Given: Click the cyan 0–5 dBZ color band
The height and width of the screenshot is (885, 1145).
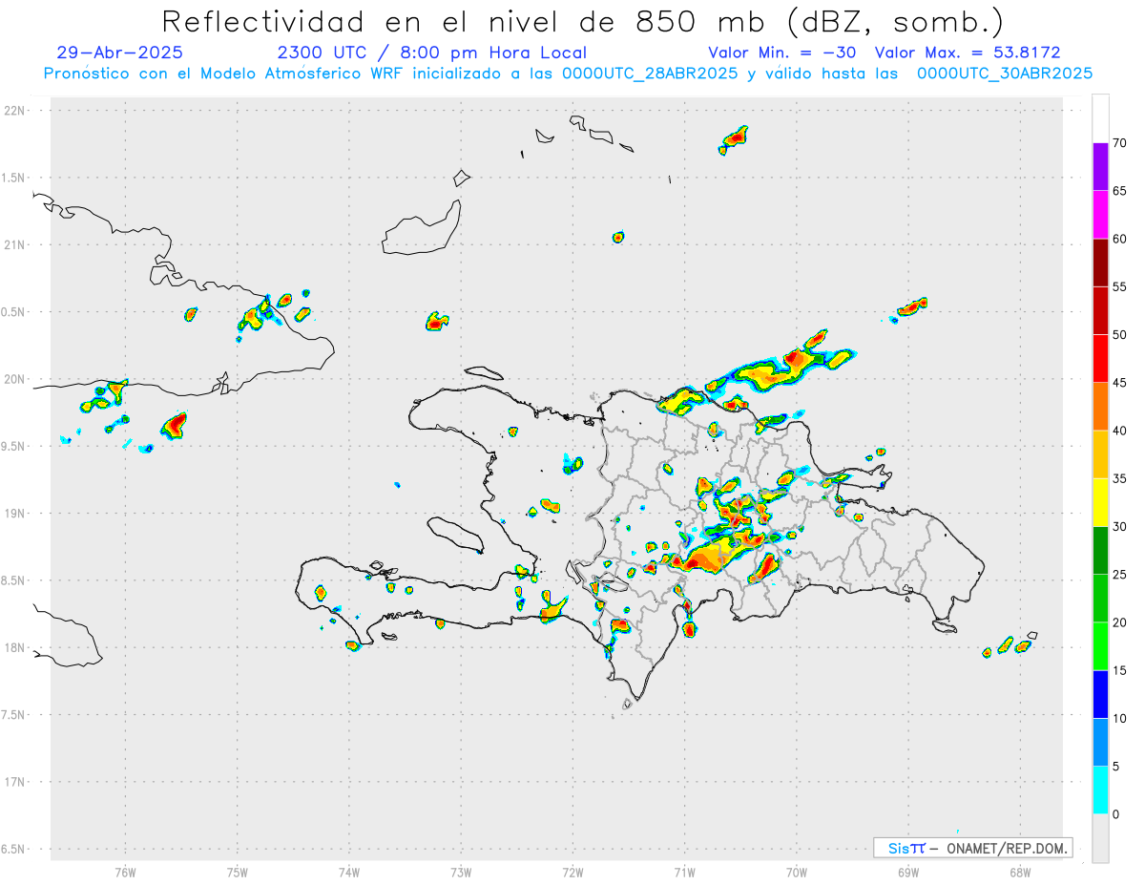Looking at the screenshot, I should pyautogui.click(x=1100, y=790).
